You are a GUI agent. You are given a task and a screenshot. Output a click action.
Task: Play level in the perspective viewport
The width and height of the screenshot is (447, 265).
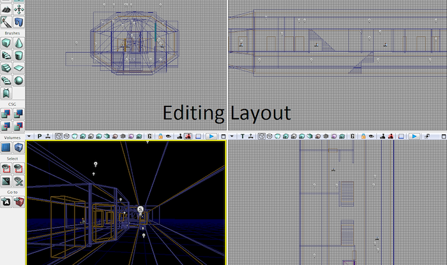(211, 136)
